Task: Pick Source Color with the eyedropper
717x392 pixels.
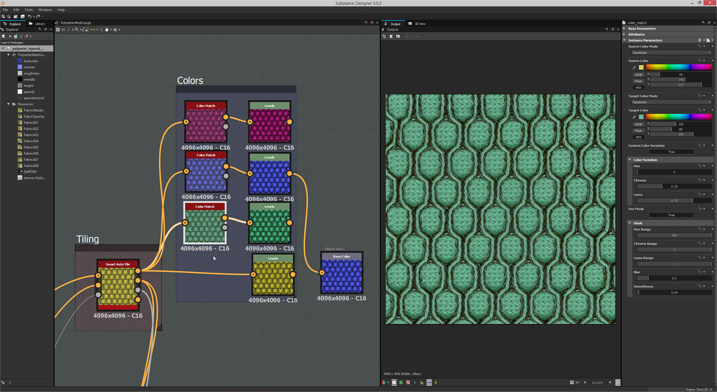Action: [x=634, y=67]
